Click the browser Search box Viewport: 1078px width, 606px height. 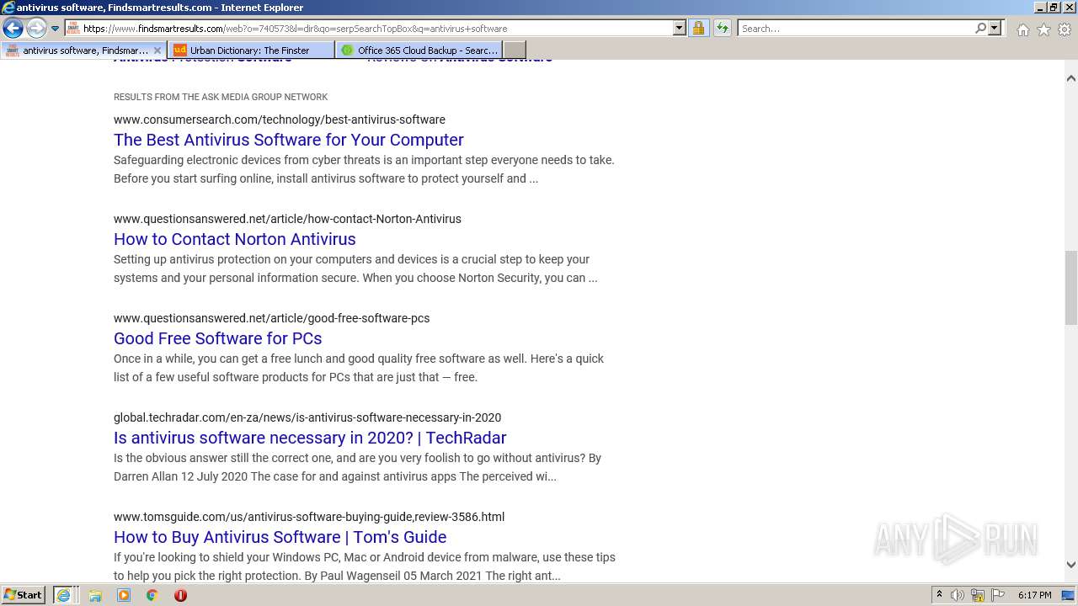click(x=855, y=29)
